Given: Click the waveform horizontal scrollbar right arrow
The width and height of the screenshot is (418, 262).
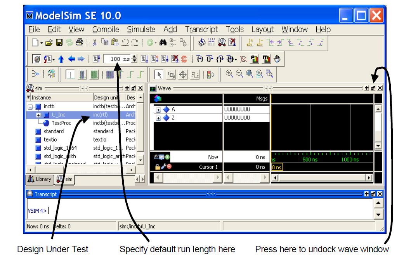Looking at the screenshot, I should (369, 177).
